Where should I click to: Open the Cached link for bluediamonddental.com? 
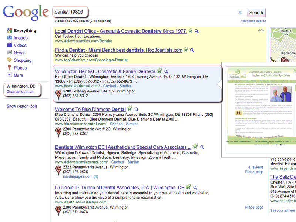(x=116, y=124)
